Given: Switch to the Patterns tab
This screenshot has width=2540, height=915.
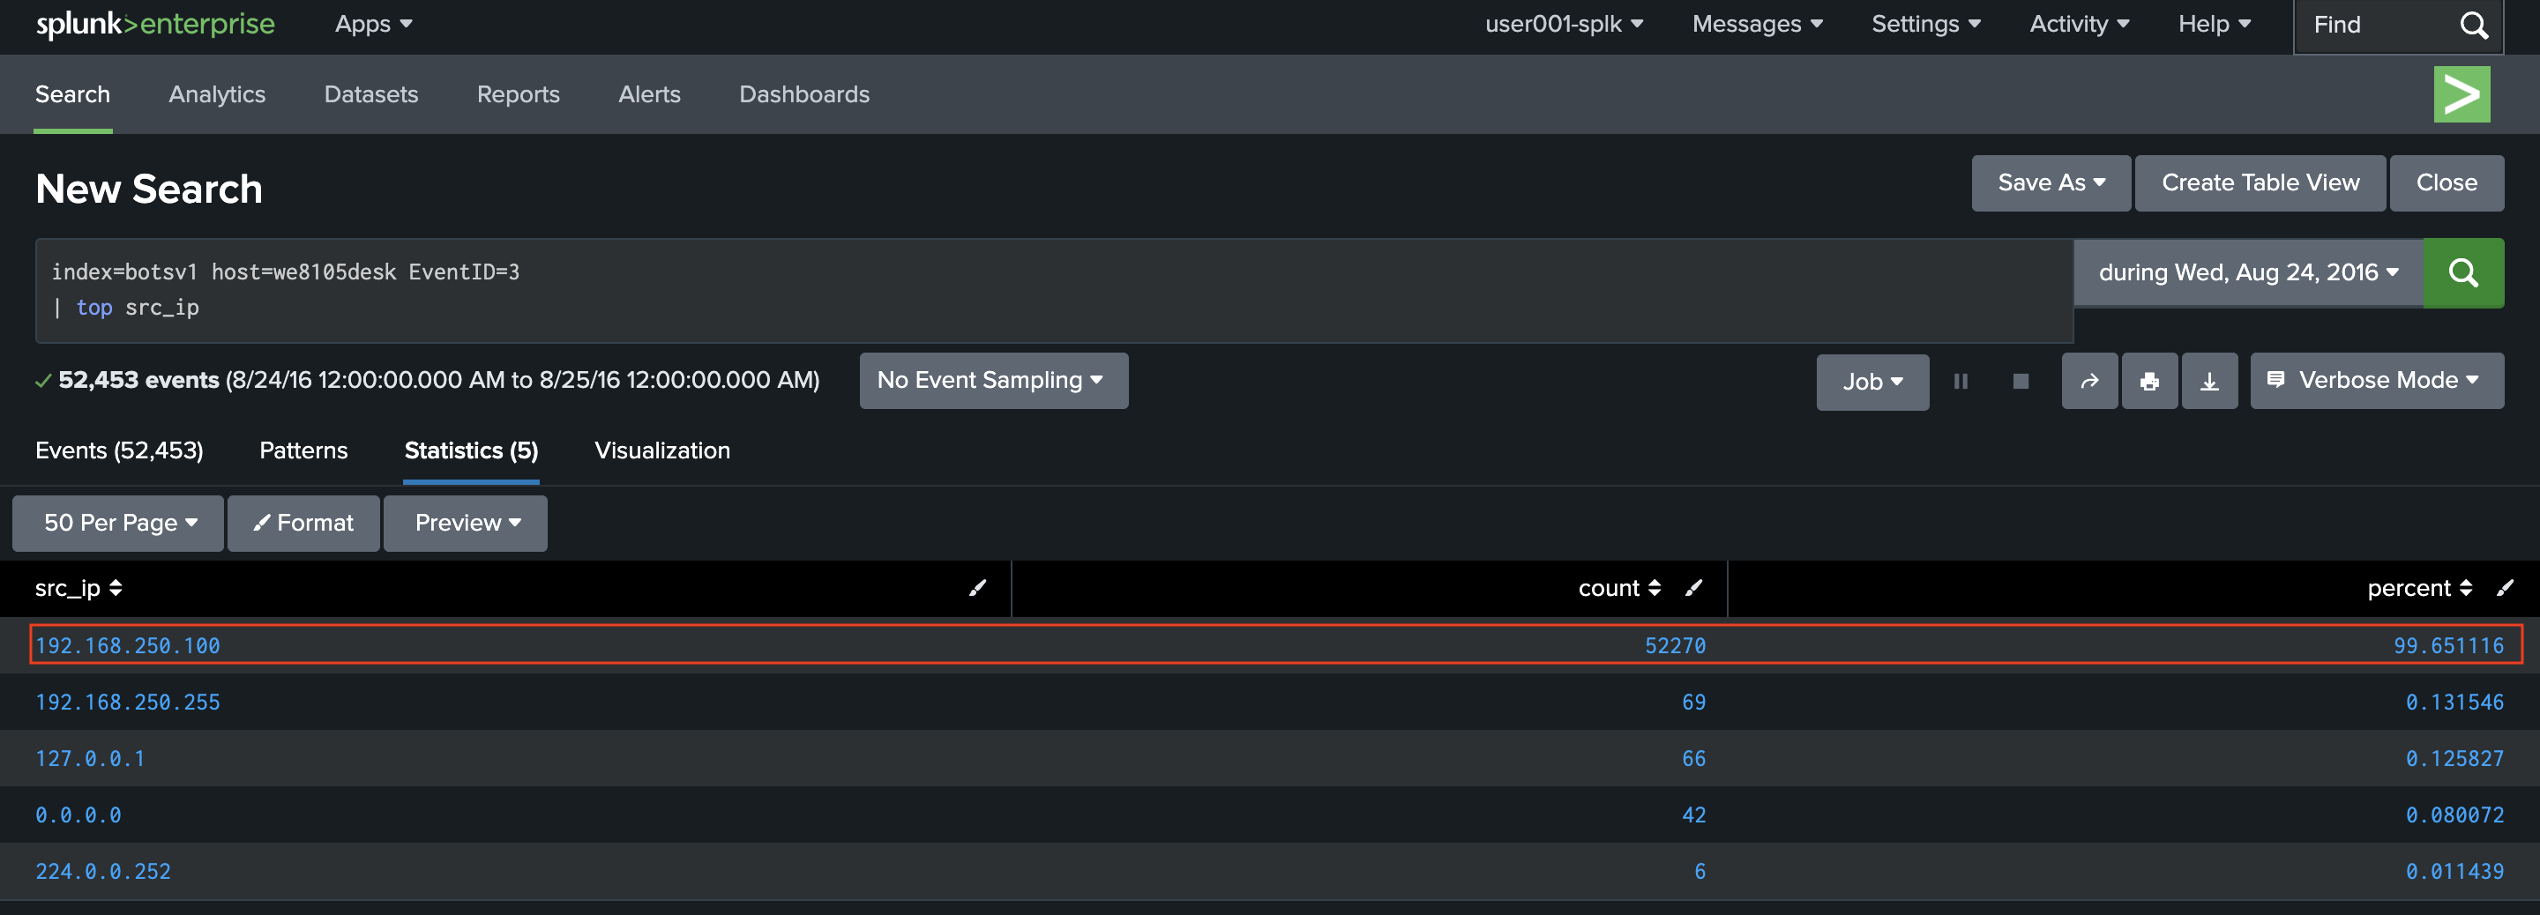Looking at the screenshot, I should [303, 450].
